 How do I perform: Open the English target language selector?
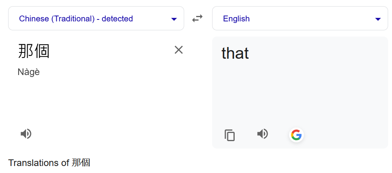click(x=300, y=19)
